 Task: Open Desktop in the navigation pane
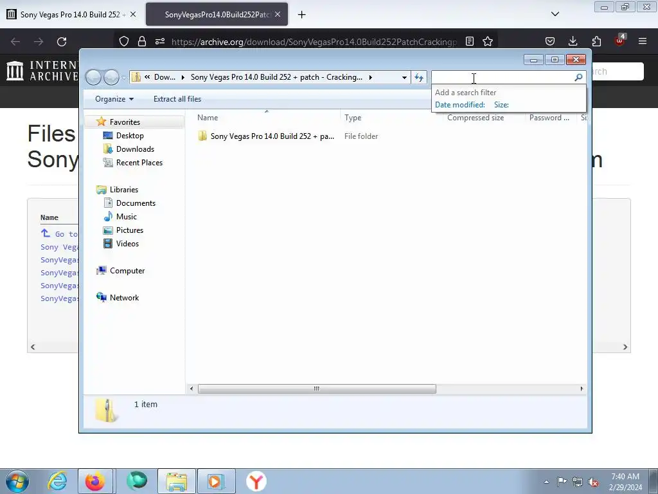click(130, 136)
